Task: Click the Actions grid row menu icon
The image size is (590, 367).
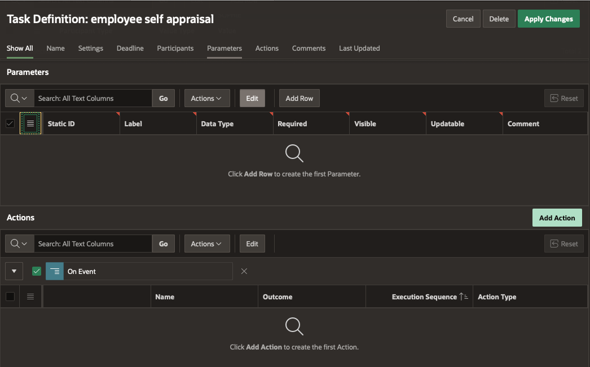Action: coord(30,297)
